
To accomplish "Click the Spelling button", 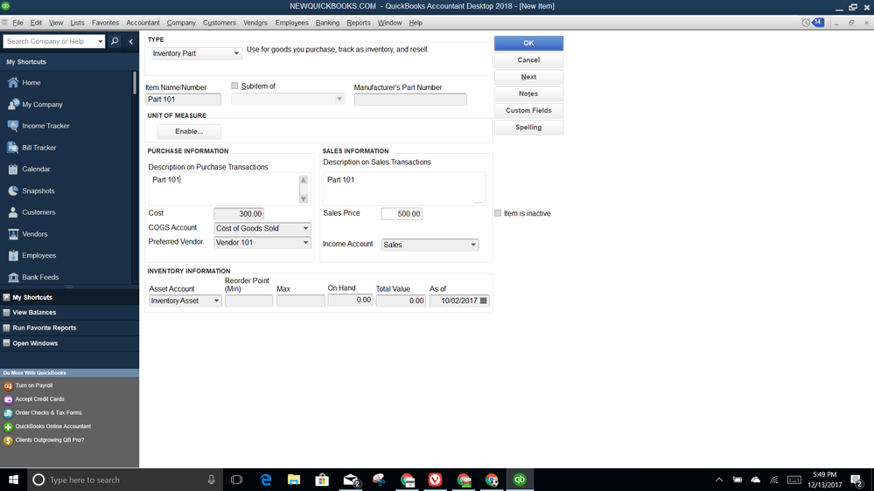I will (528, 128).
